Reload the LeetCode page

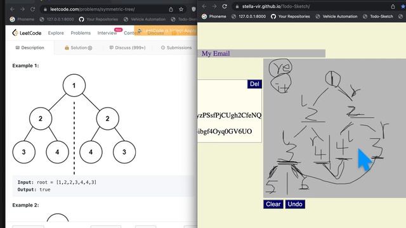[32, 9]
